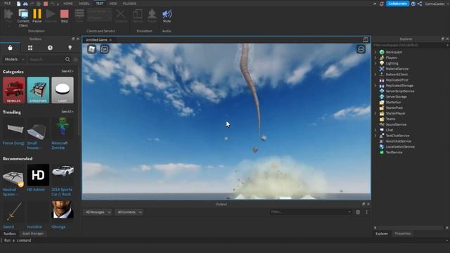450x253 pixels.
Task: Open the All Messages dropdown in Output
Action: 98,212
